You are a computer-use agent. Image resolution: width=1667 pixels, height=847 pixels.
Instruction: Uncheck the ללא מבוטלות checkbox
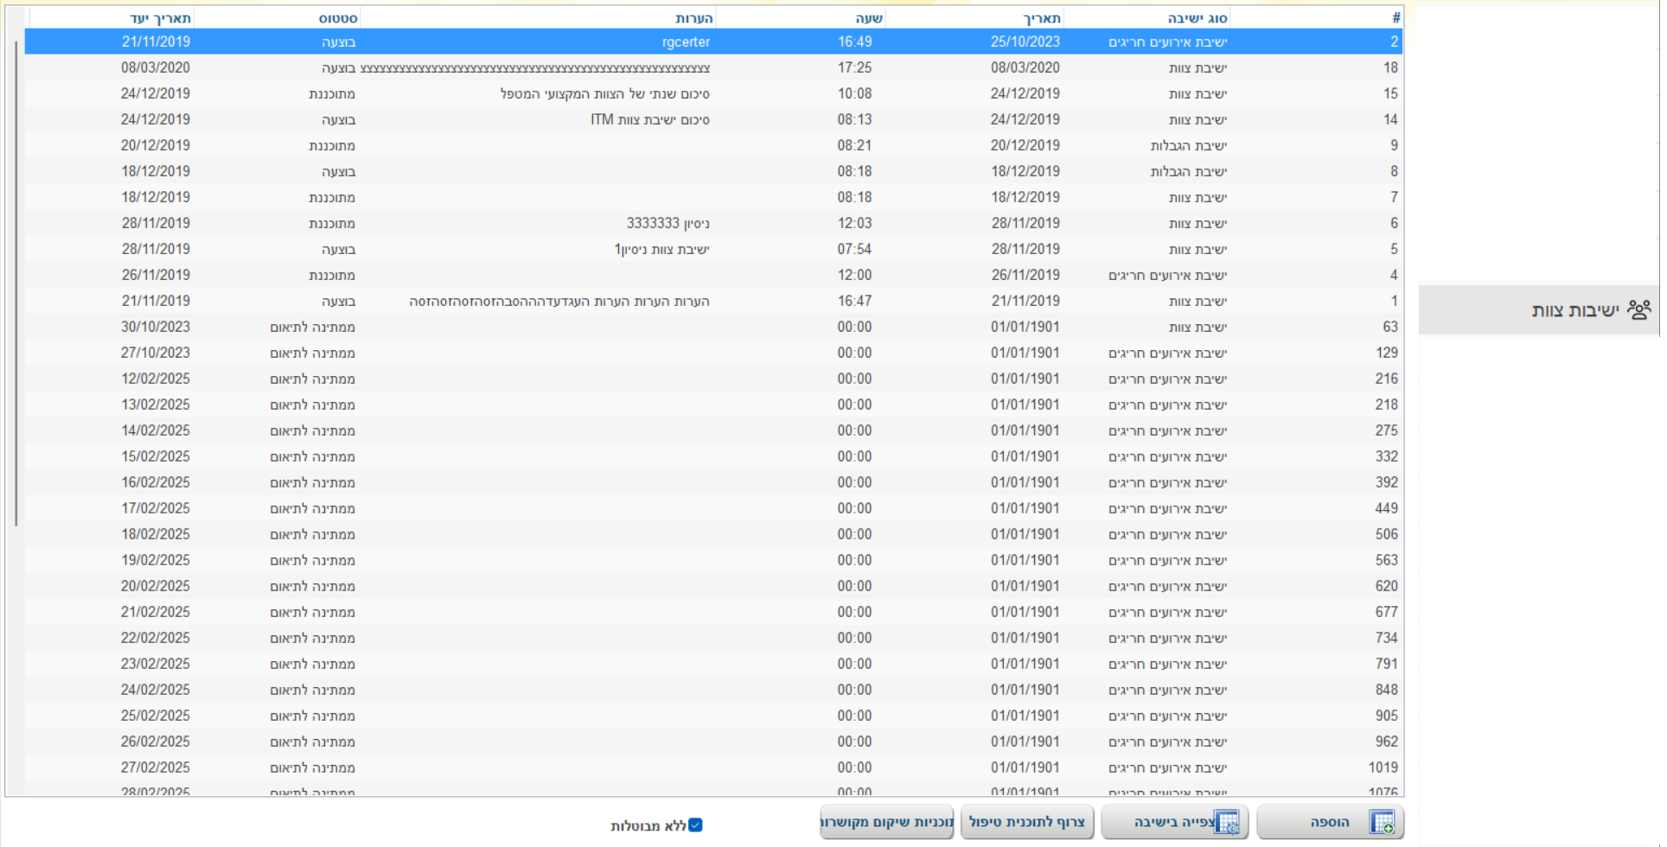(x=695, y=825)
